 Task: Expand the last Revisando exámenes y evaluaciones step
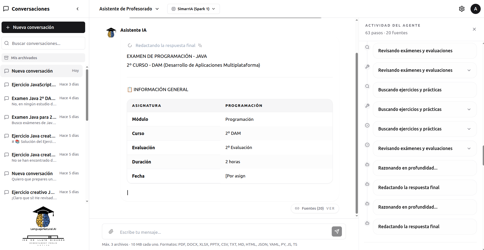pos(425,148)
